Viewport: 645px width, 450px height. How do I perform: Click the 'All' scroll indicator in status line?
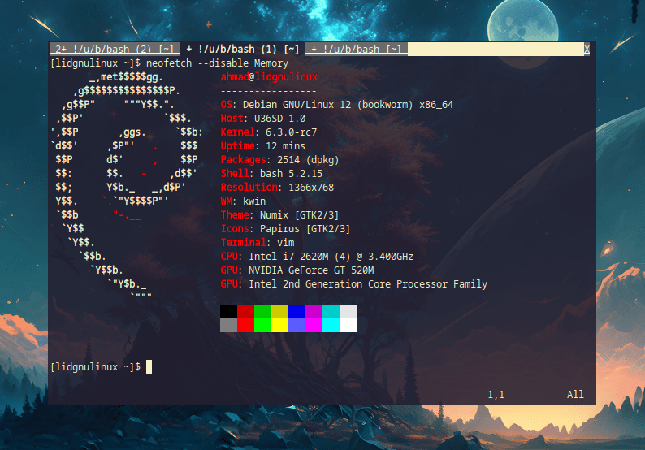(x=575, y=395)
